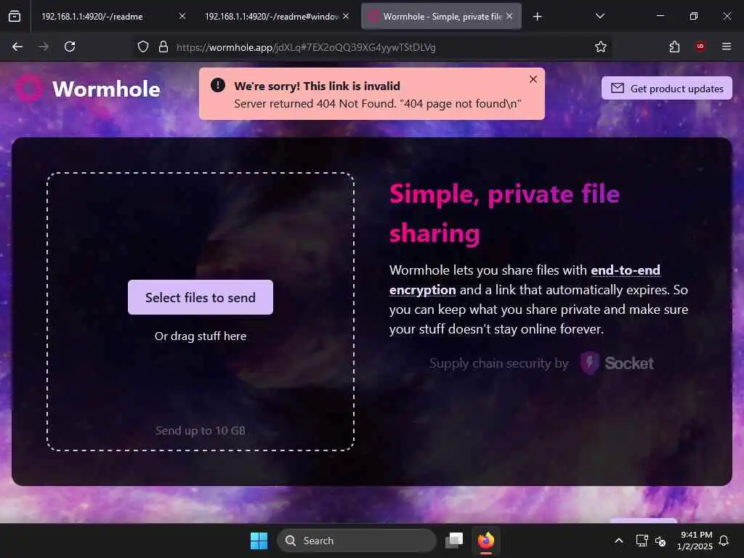Open a new browser tab
Viewport: 744px width, 558px height.
tap(537, 17)
